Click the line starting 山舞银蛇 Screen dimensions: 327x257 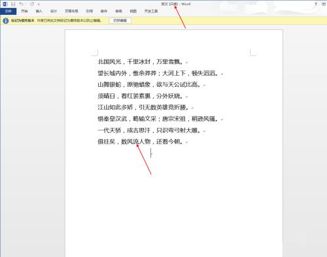coord(150,85)
